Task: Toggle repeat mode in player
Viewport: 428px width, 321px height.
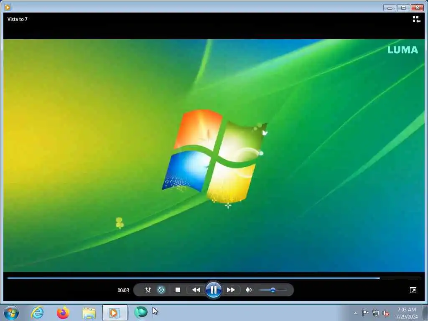Action: coord(161,290)
